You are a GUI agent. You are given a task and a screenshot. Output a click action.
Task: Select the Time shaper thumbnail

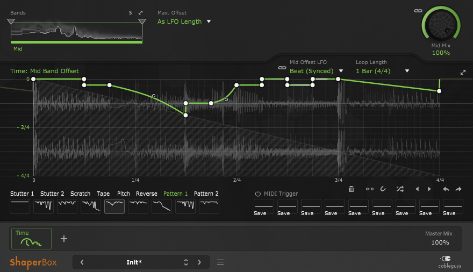point(31,239)
